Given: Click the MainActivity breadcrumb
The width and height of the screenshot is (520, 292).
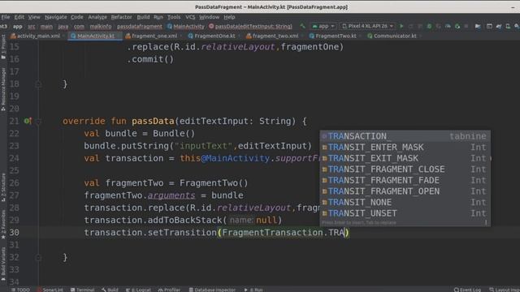Looking at the screenshot, I should pyautogui.click(x=186, y=26).
